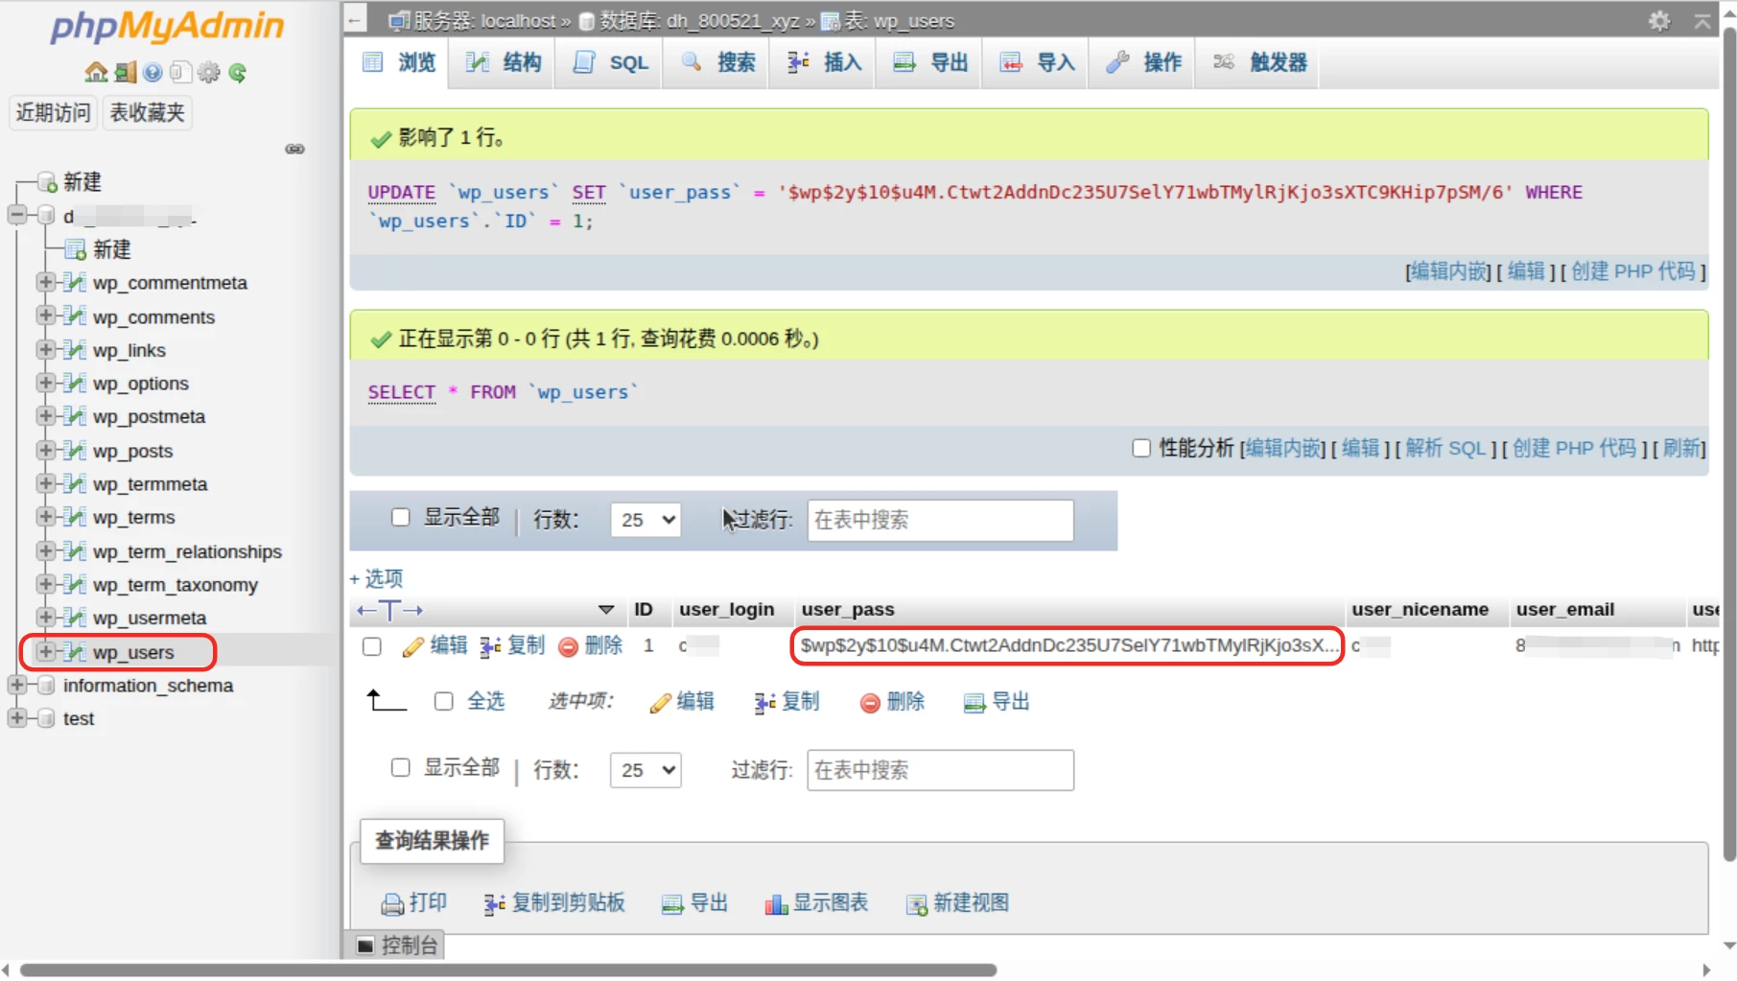Click the lower 在表中搜索 filter field

940,770
